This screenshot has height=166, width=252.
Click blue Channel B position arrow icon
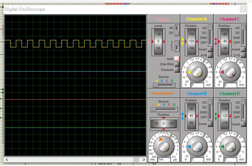point(182,116)
